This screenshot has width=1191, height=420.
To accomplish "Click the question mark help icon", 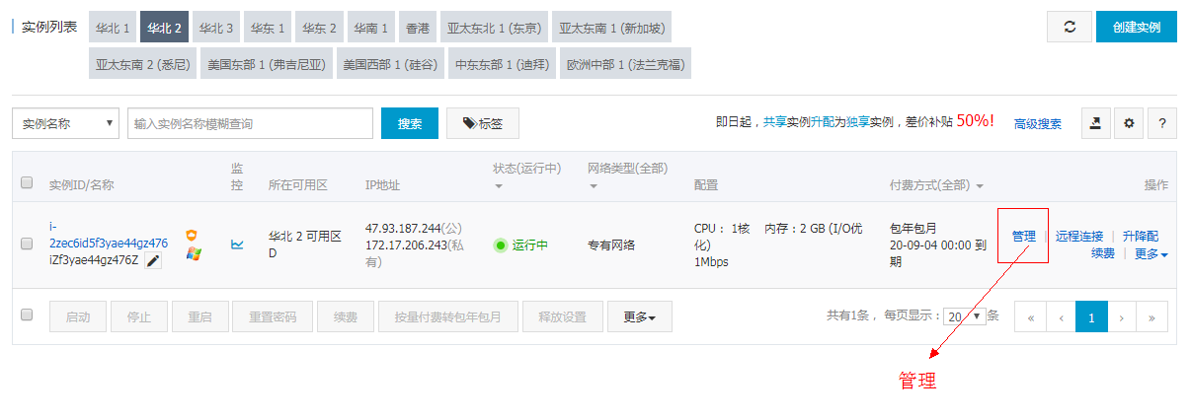I will pyautogui.click(x=1162, y=123).
